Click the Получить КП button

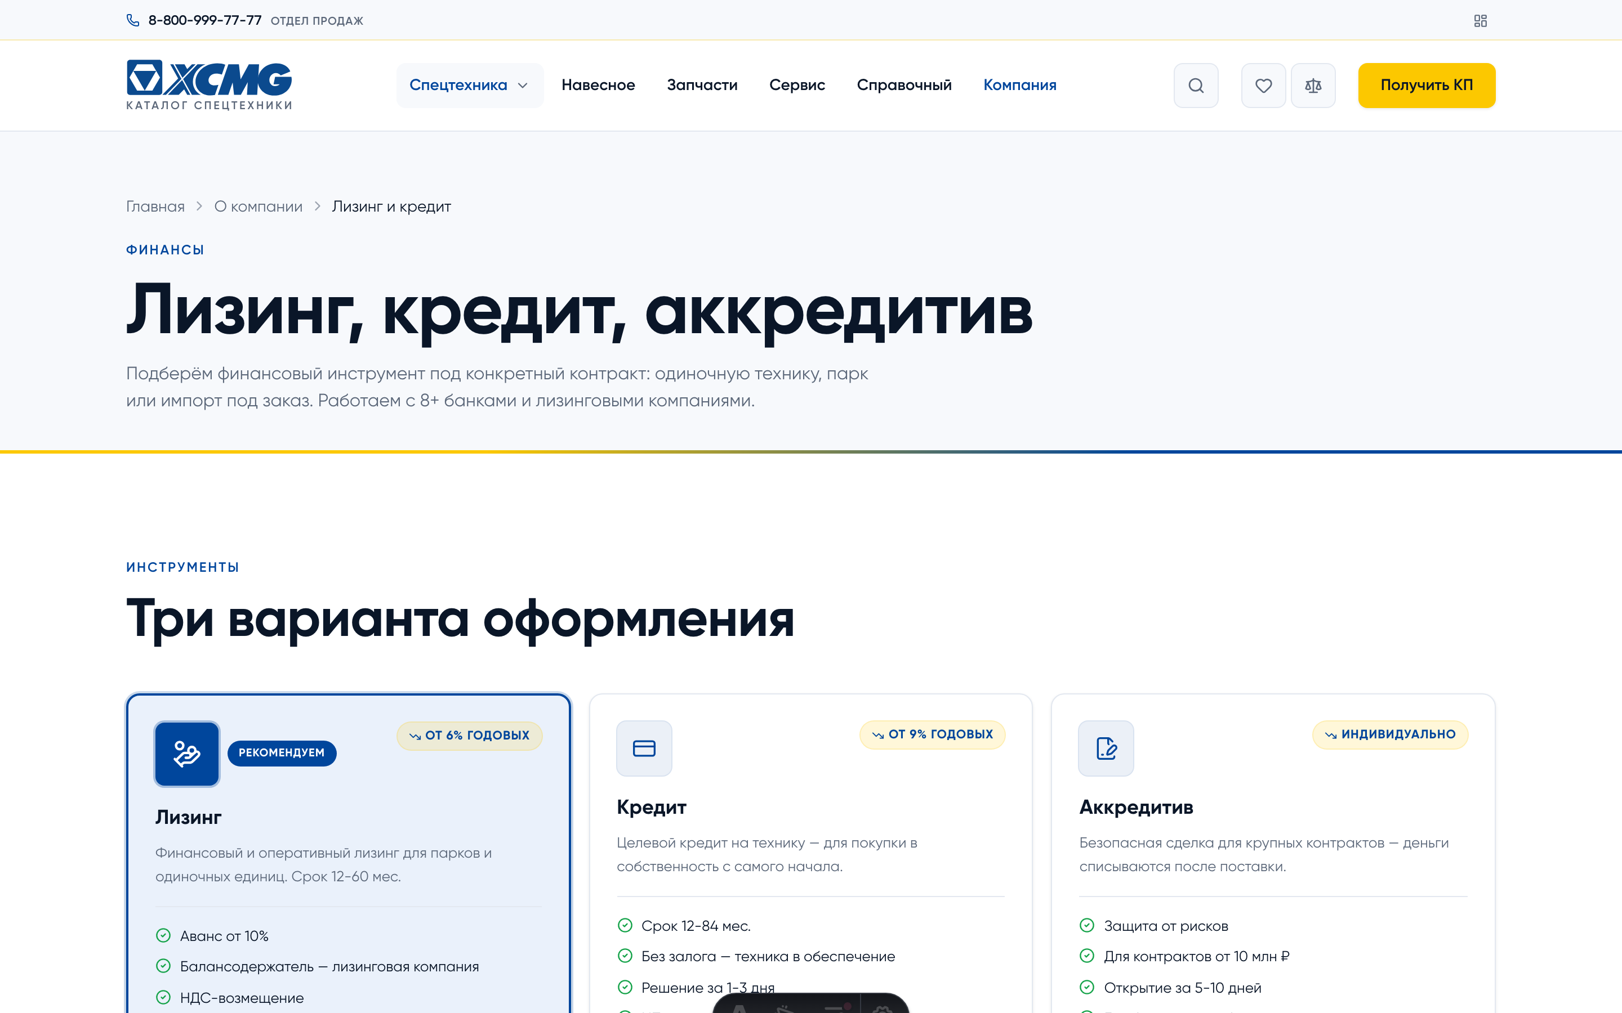click(1426, 85)
